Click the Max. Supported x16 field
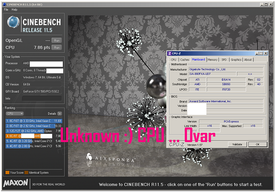The width and height of the screenshot is (275, 192). (253, 126)
